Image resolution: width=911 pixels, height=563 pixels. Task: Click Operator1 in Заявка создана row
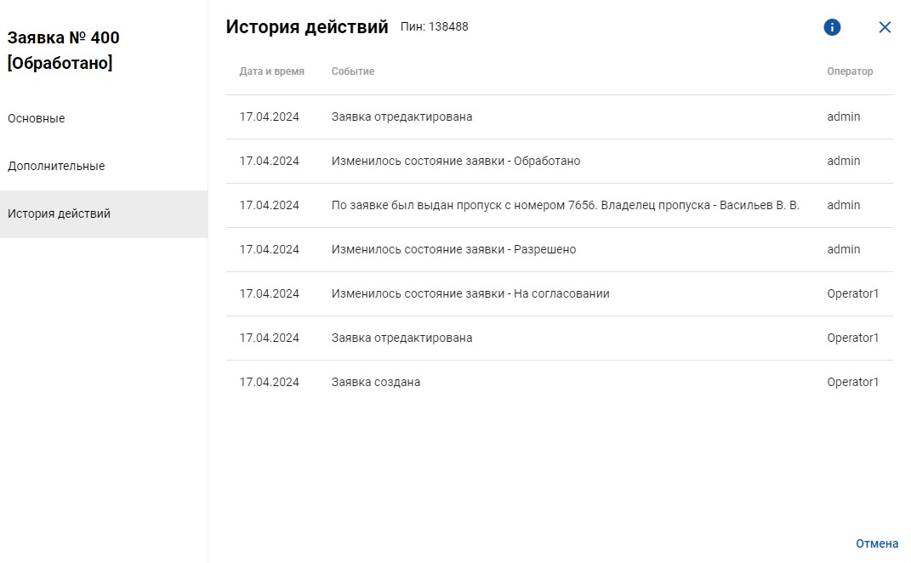853,382
